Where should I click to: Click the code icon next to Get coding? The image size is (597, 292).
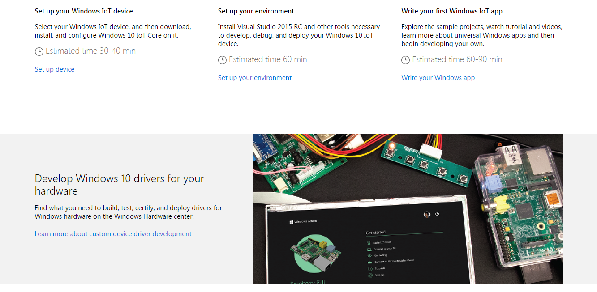[369, 255]
